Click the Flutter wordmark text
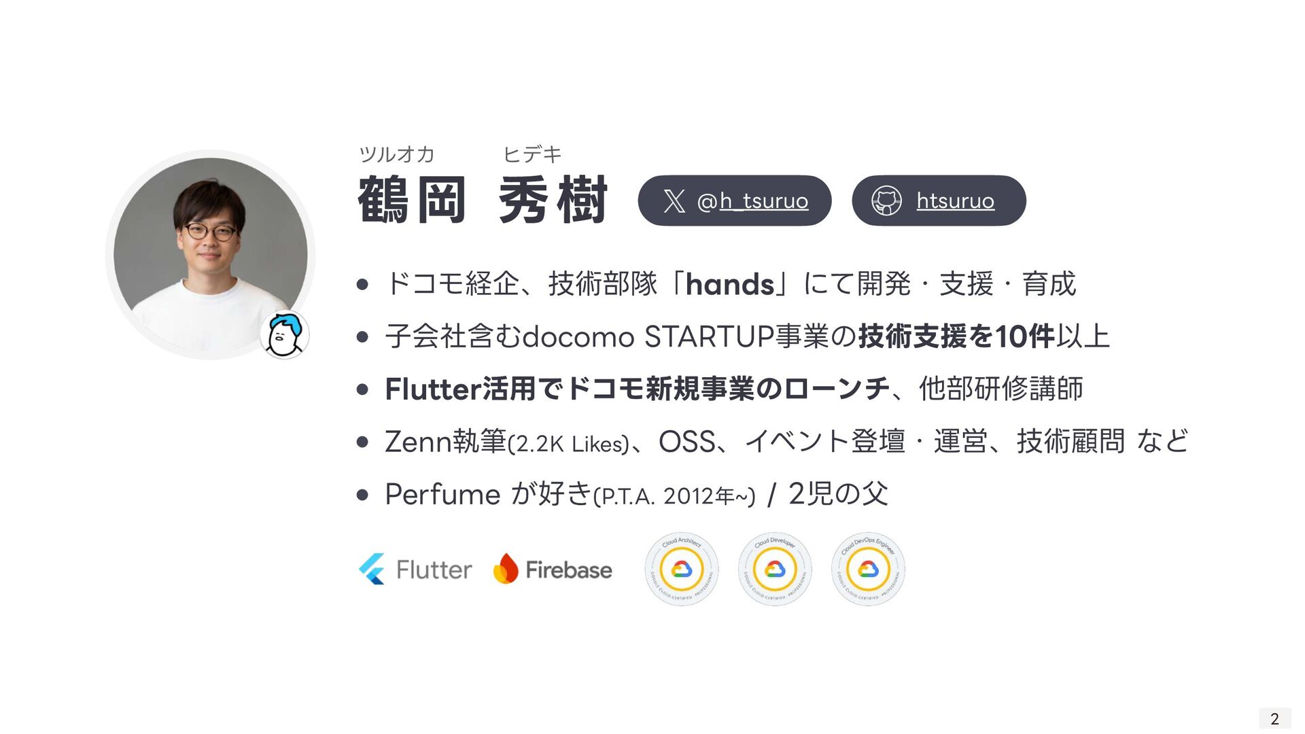This screenshot has height=734, width=1305. pyautogui.click(x=434, y=570)
